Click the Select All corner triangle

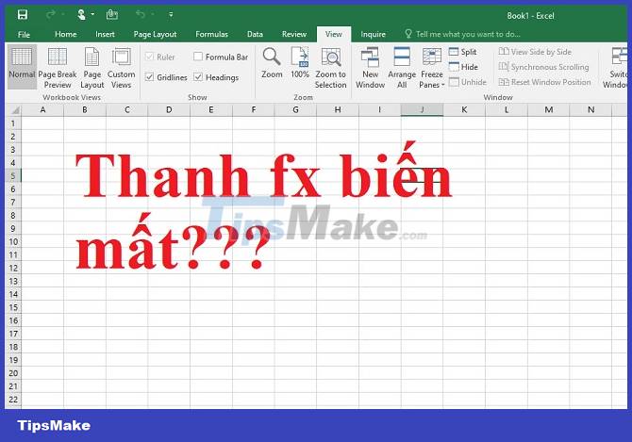(14, 110)
